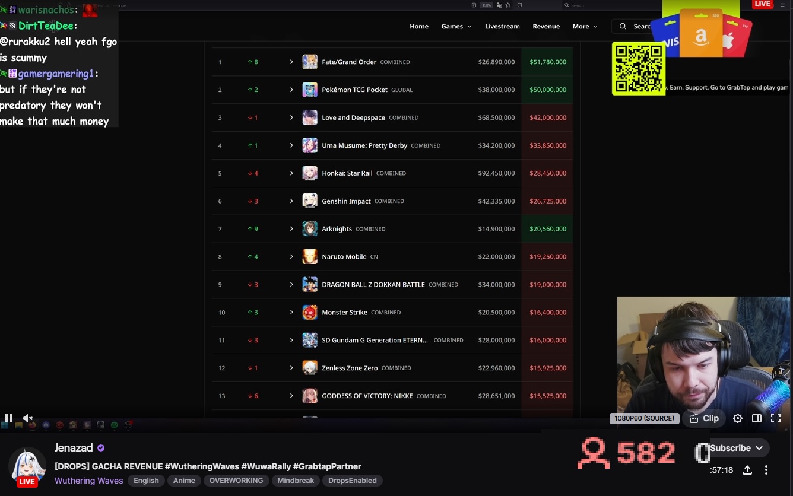Open the Games dropdown menu
The height and width of the screenshot is (496, 793).
pos(456,26)
